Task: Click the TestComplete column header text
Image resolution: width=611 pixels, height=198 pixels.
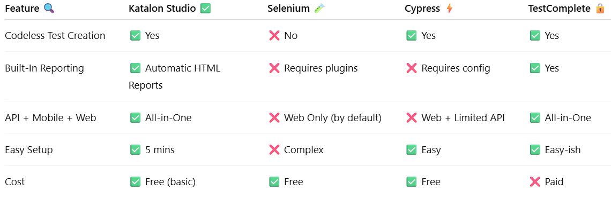Action: pos(560,9)
